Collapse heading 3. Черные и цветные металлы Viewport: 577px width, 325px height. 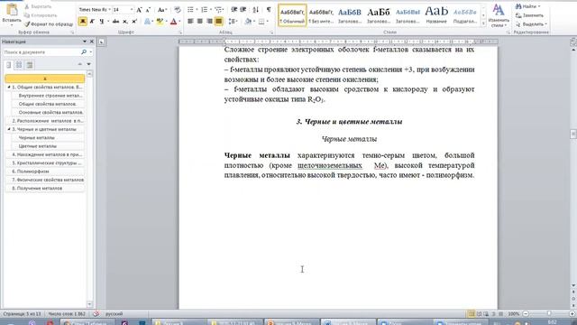(x=9, y=129)
